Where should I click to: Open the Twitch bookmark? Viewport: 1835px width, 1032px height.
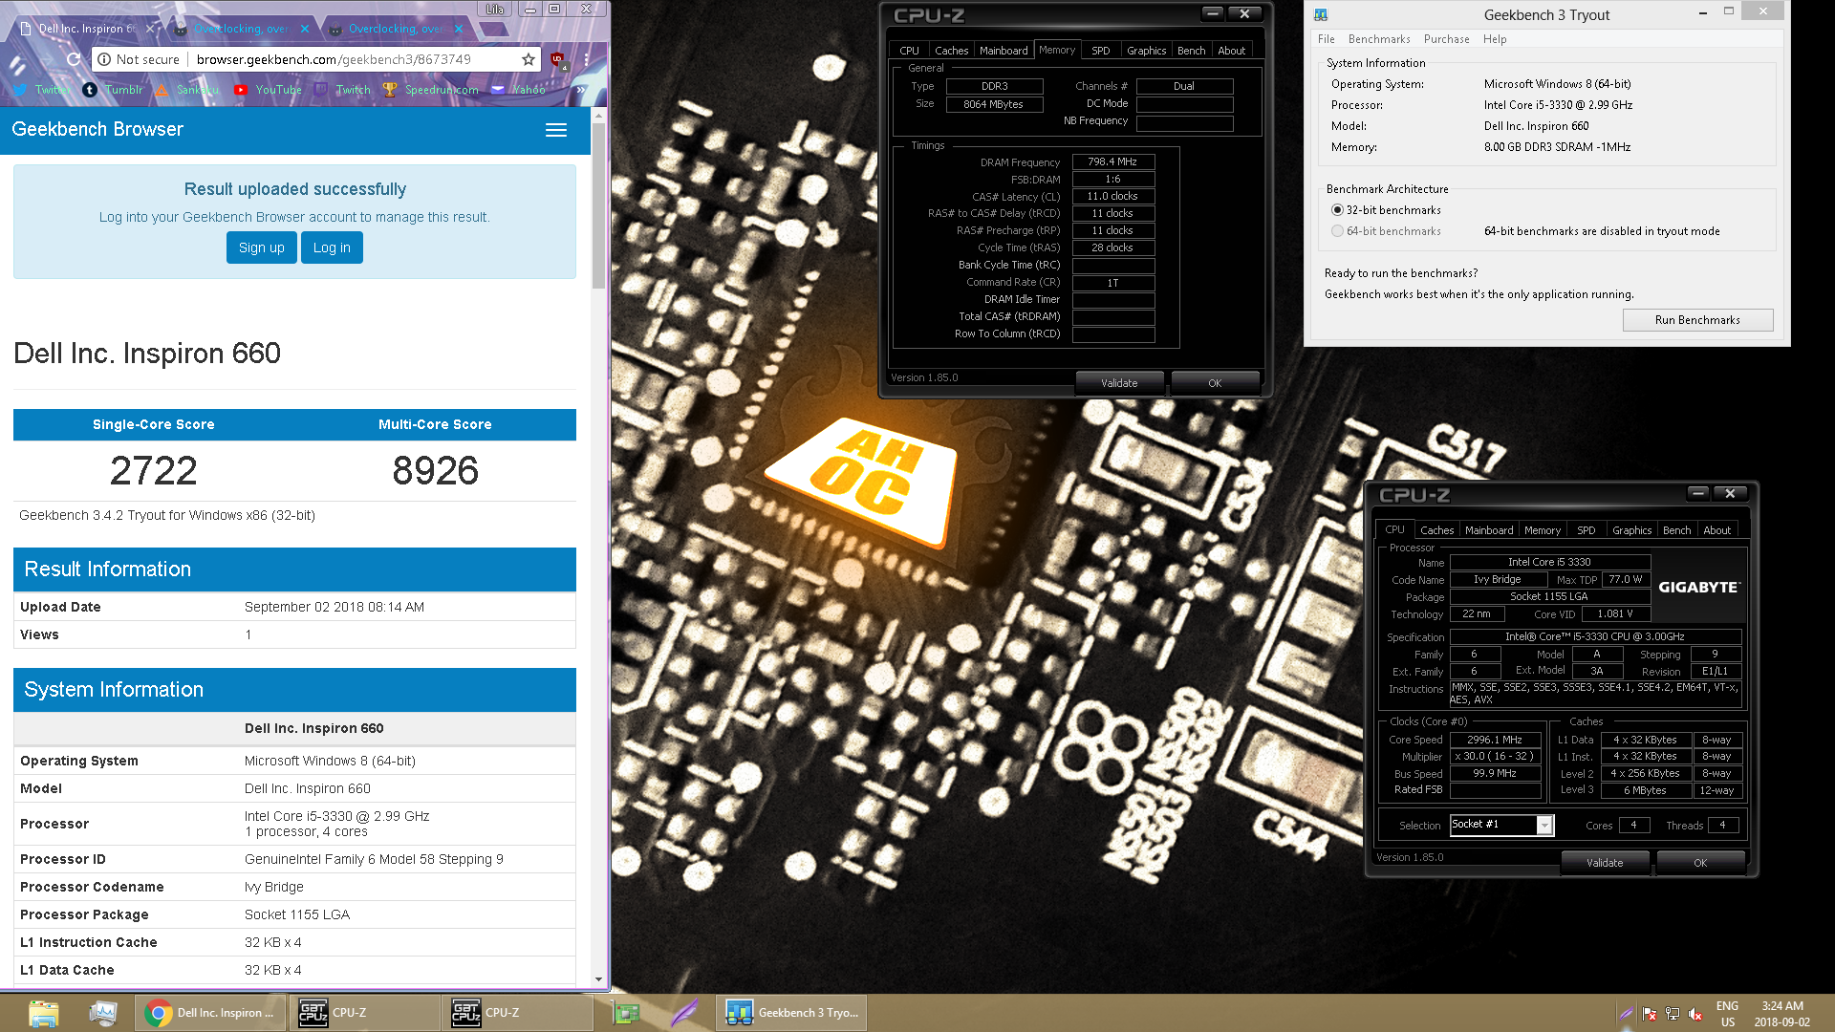342,90
